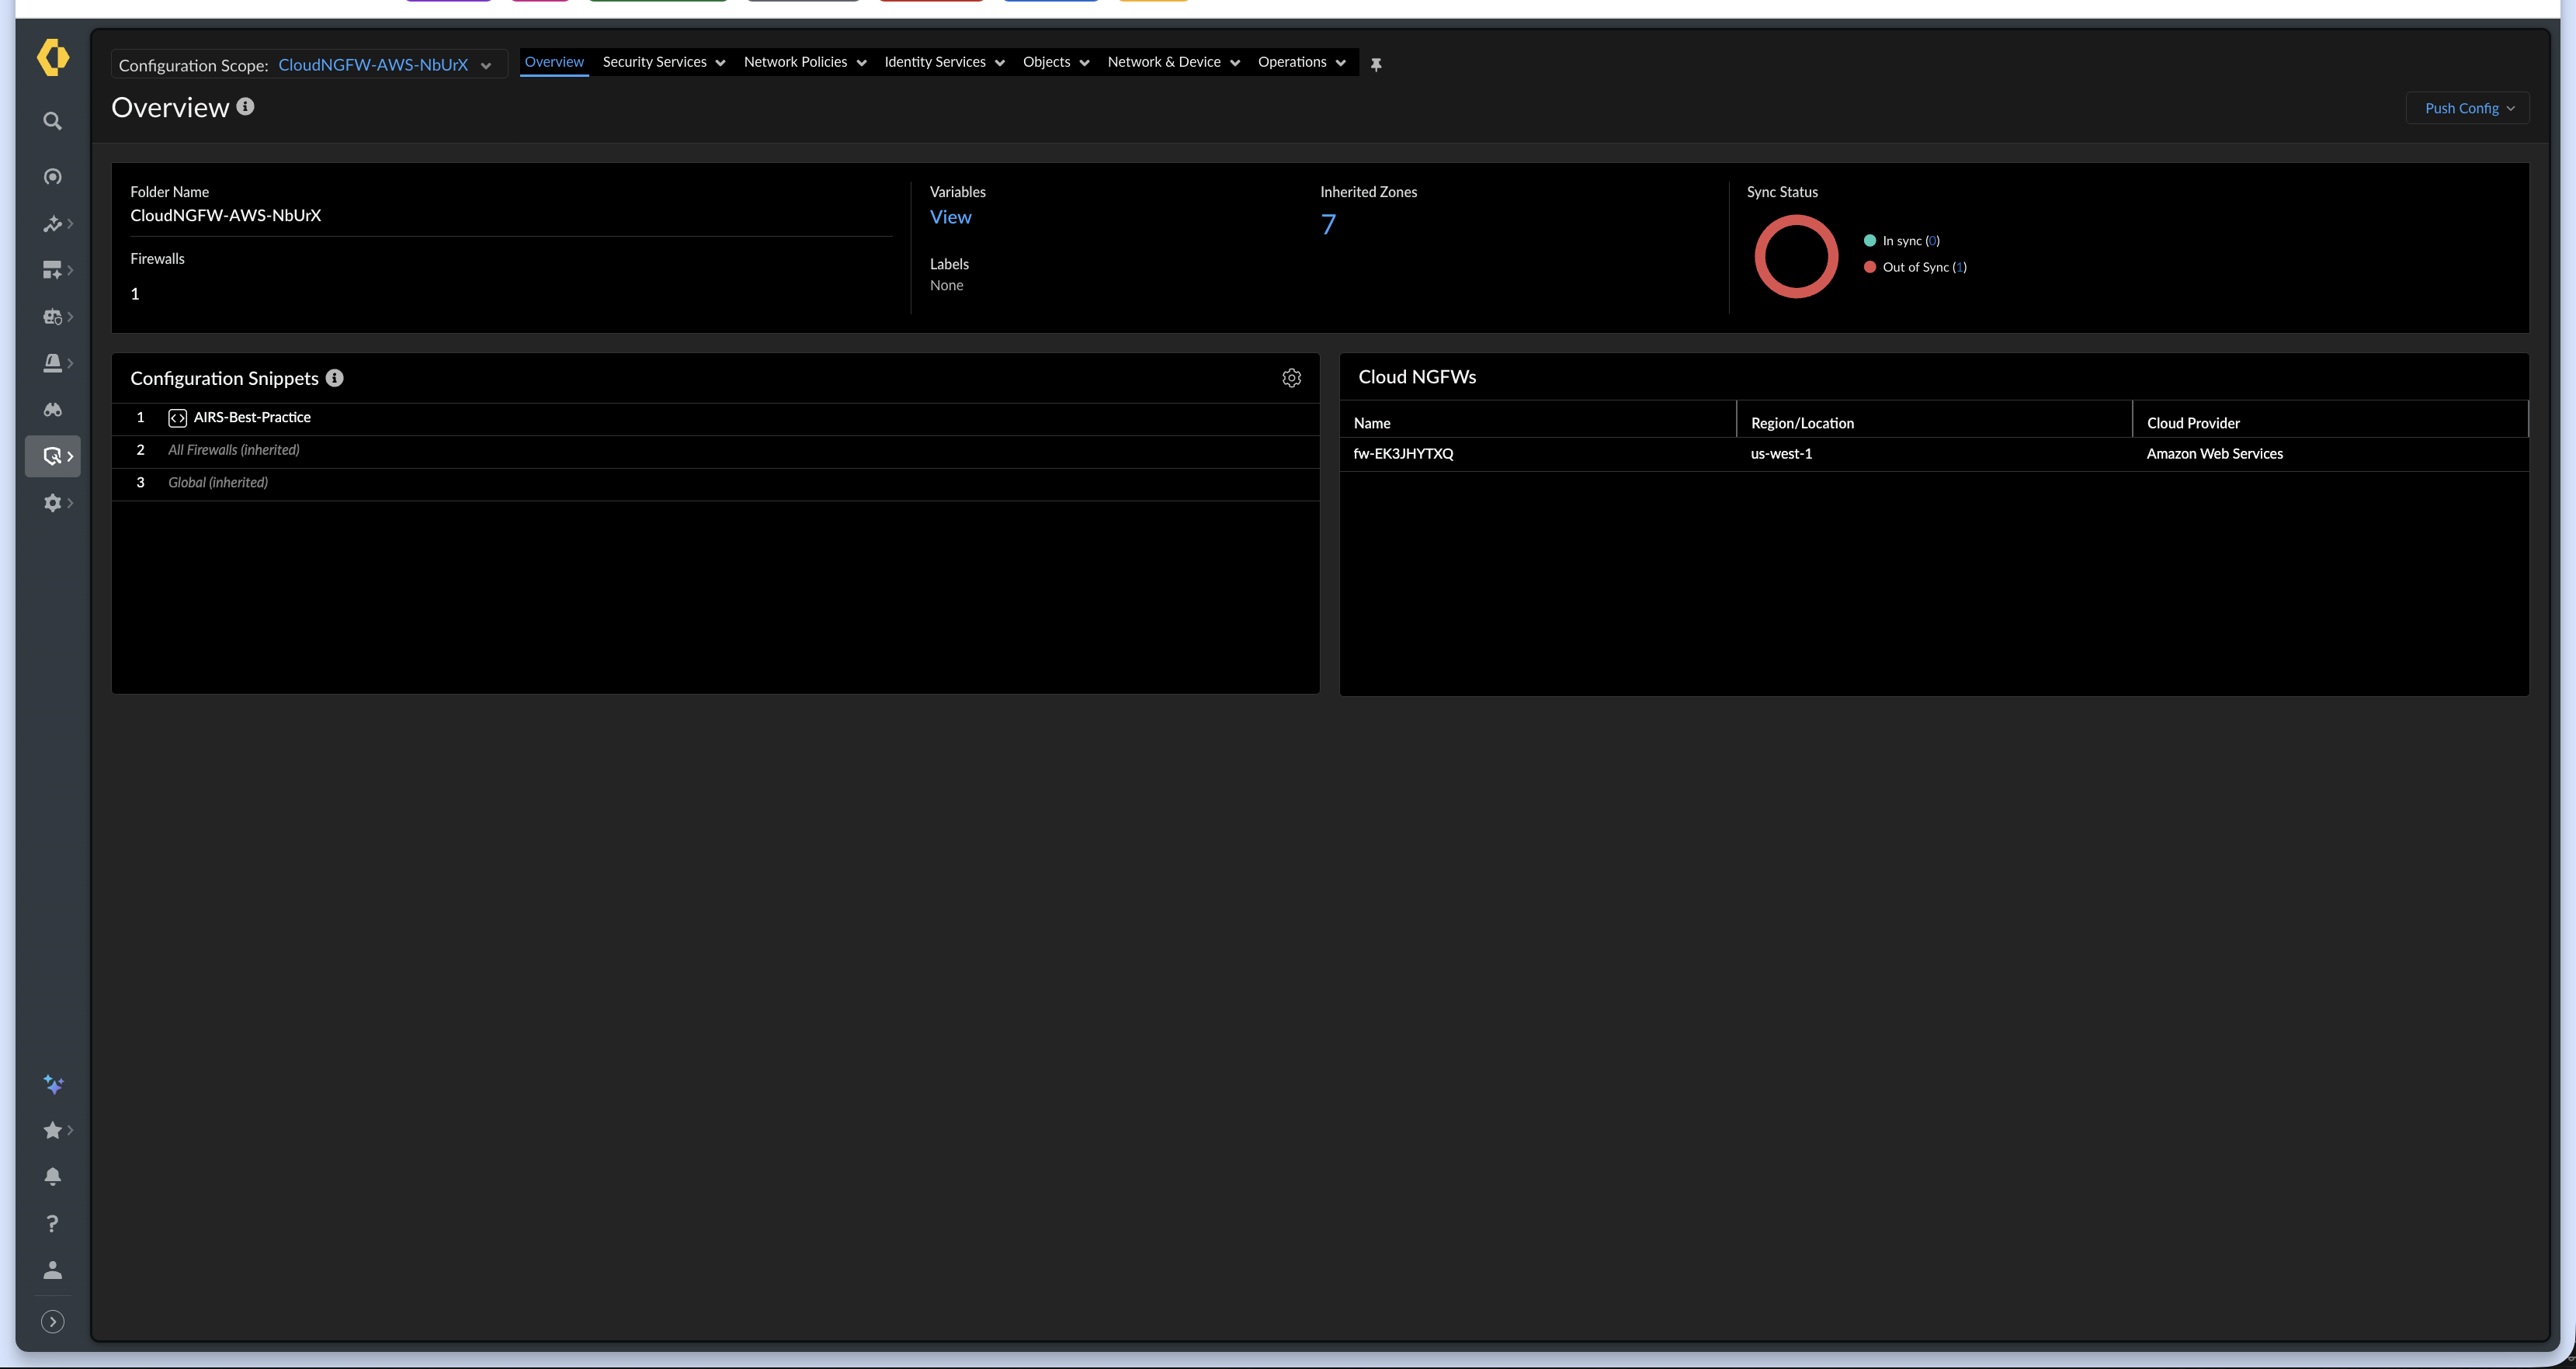The height and width of the screenshot is (1369, 2576).
Task: Expand the Objects menu
Action: point(1056,62)
